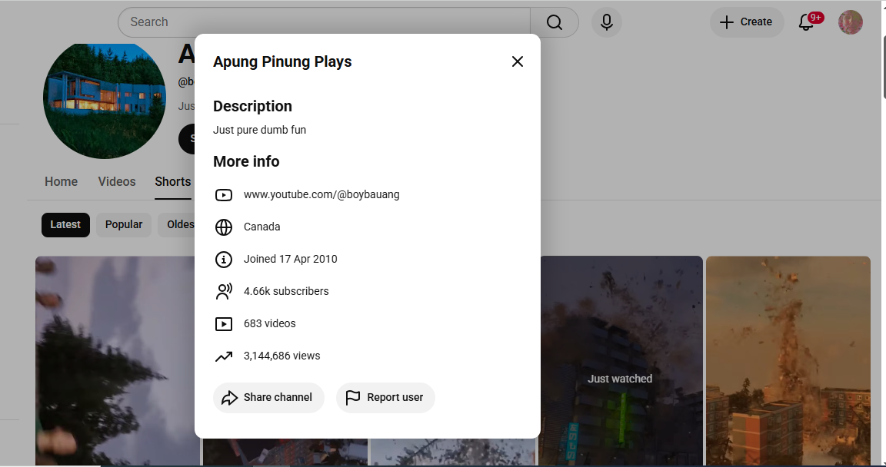Click the info icon beside Joined date
The image size is (886, 467).
pyautogui.click(x=224, y=259)
